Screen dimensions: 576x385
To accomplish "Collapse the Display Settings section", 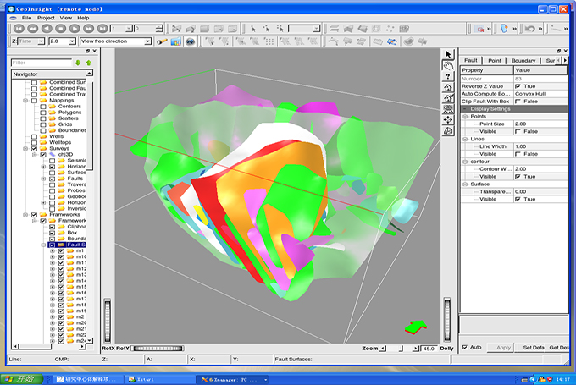I will coord(464,108).
